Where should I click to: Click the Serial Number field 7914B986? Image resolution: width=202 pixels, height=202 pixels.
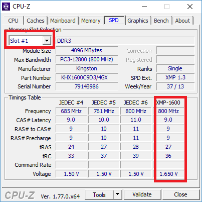87,86
